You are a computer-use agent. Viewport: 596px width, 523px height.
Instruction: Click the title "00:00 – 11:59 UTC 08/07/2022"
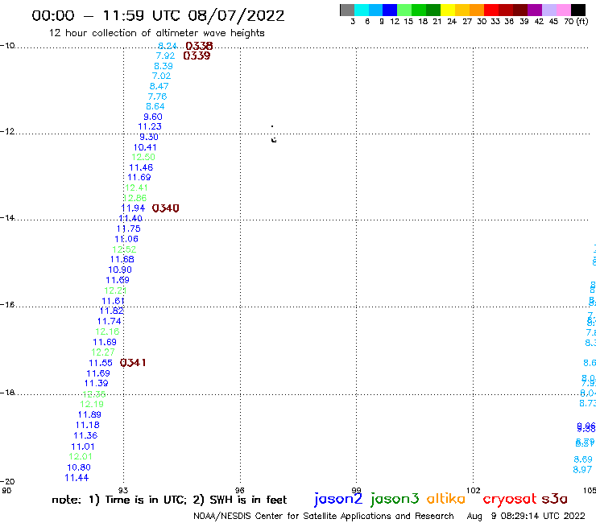pyautogui.click(x=158, y=16)
